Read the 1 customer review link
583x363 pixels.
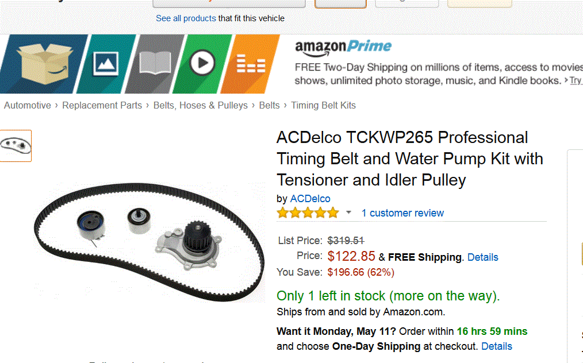click(402, 213)
